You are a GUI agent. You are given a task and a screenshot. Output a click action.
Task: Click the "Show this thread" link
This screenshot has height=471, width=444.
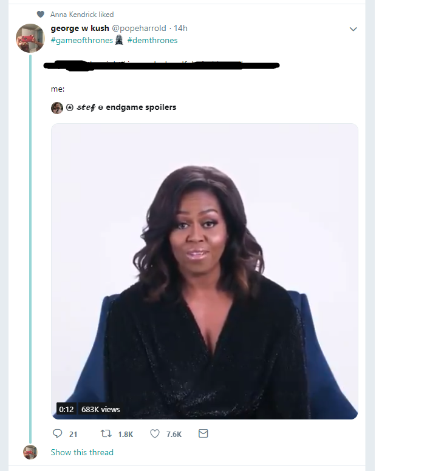point(82,452)
